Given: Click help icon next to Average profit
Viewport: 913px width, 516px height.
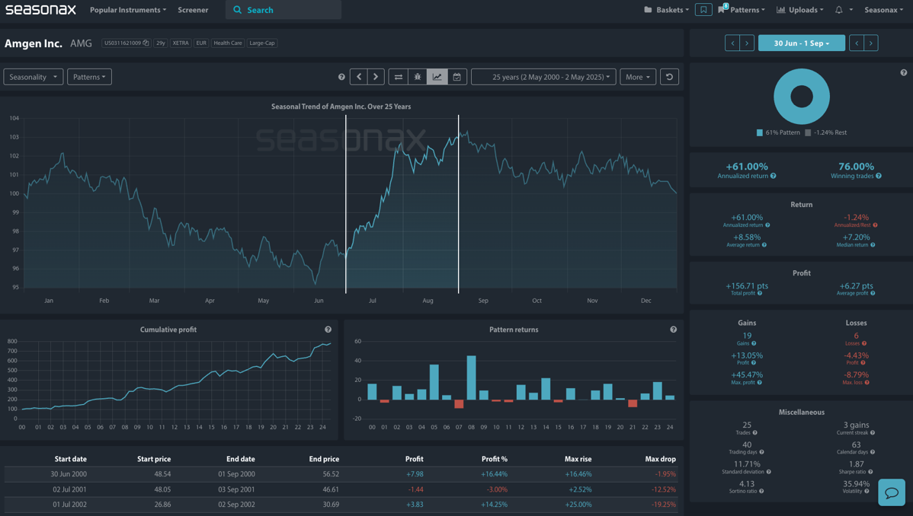Looking at the screenshot, I should click(x=873, y=293).
